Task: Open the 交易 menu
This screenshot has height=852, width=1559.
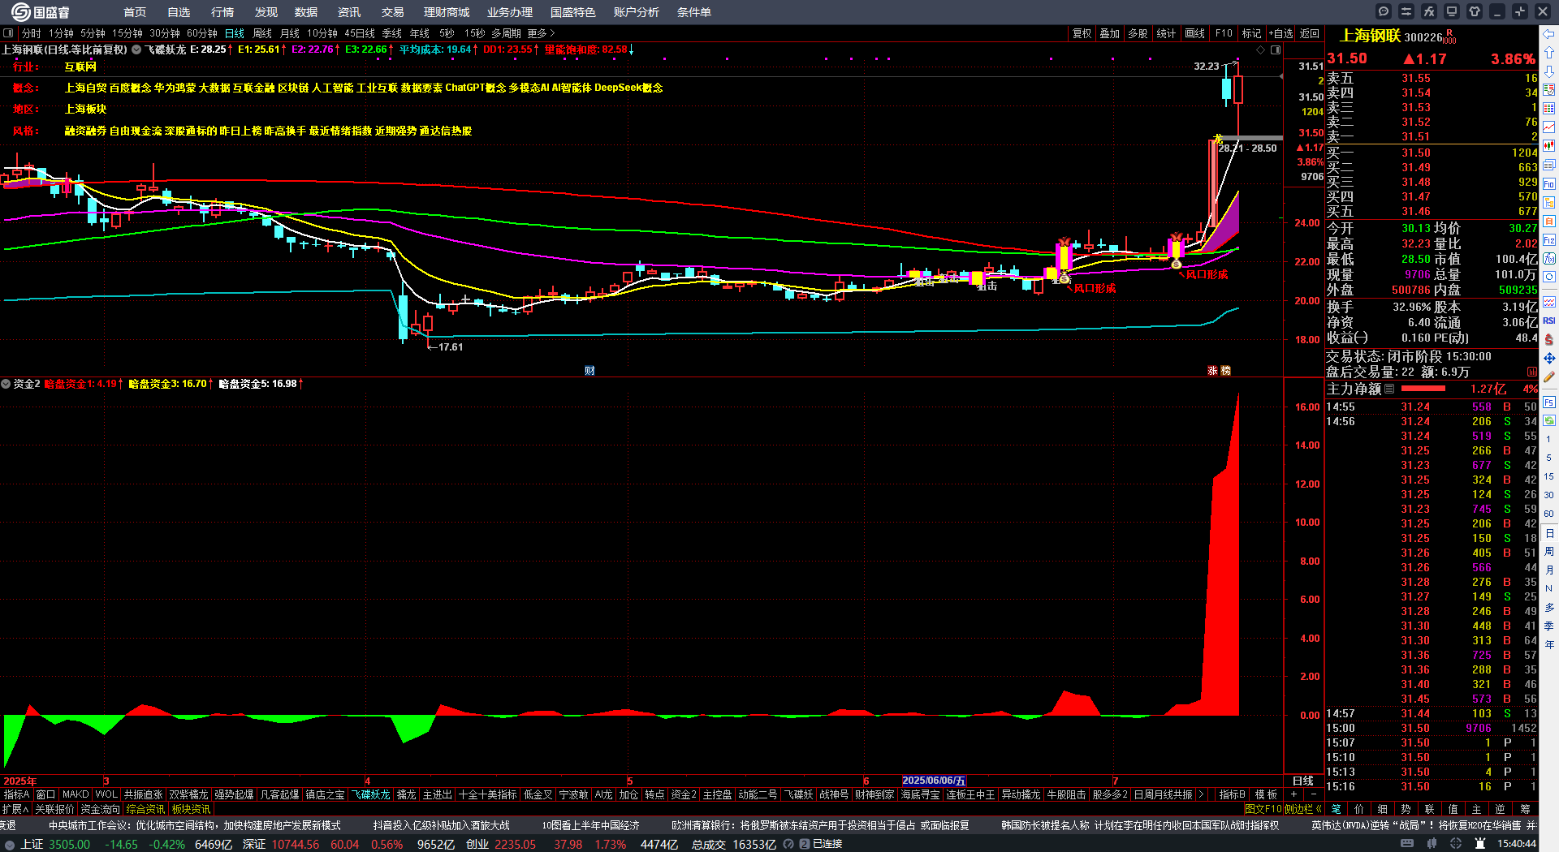Action: pos(393,12)
